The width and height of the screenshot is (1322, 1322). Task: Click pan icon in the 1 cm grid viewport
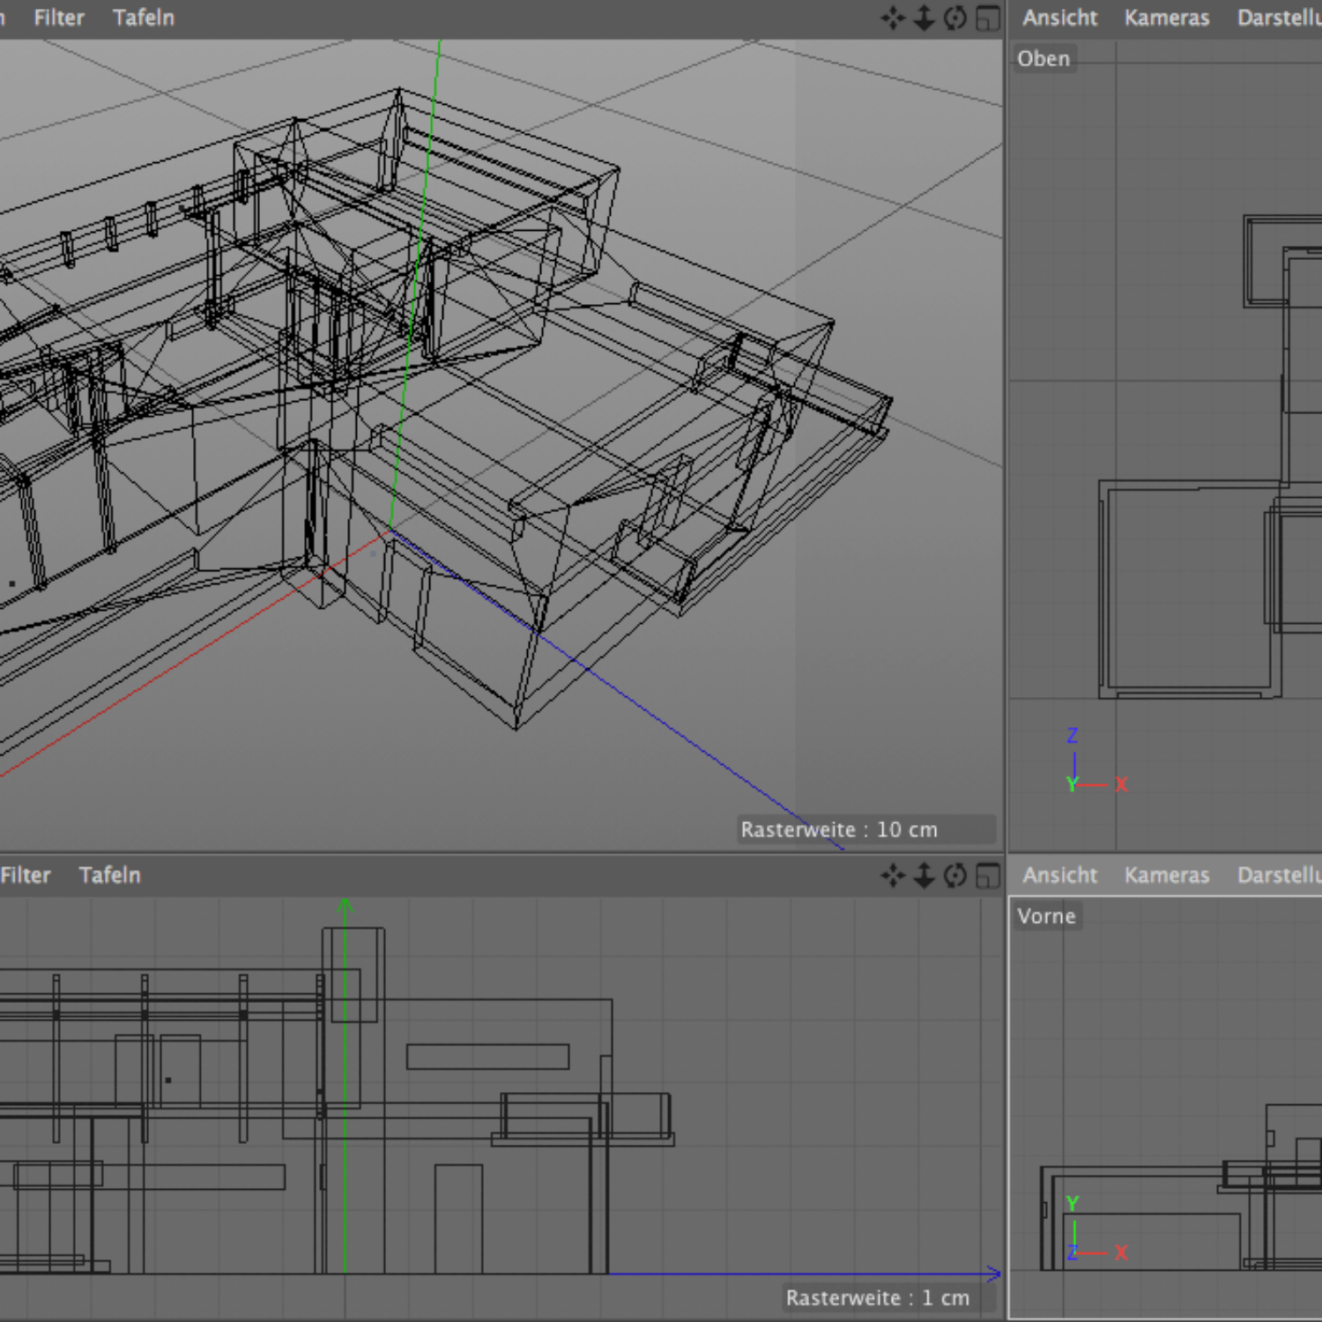(892, 875)
